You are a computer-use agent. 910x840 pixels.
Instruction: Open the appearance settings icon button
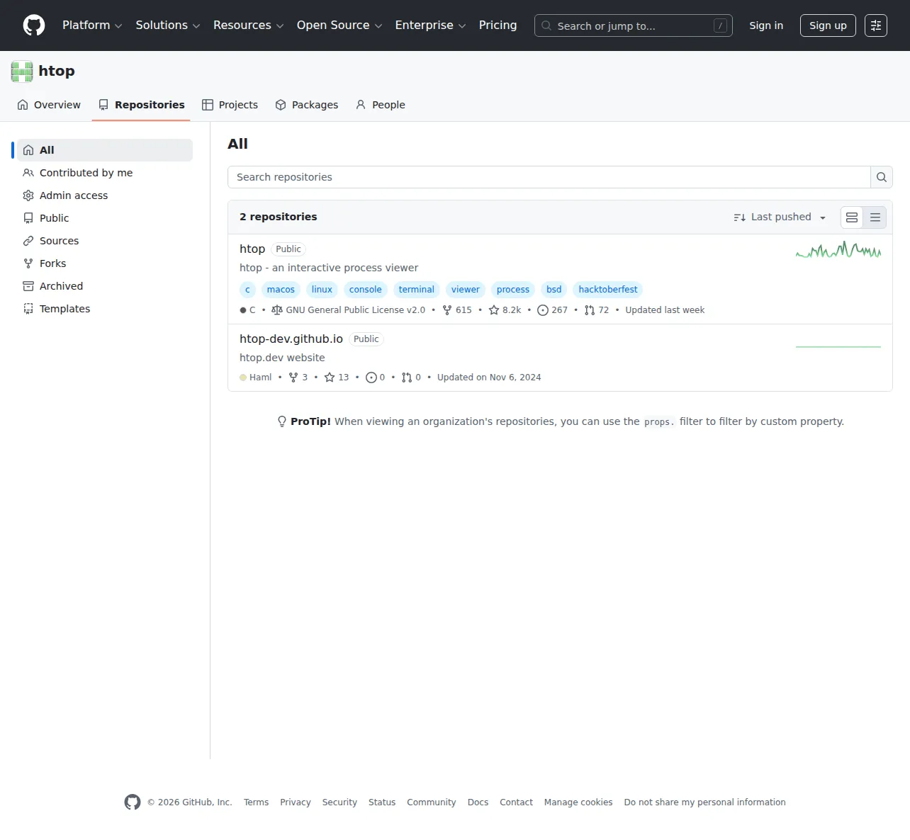(876, 25)
